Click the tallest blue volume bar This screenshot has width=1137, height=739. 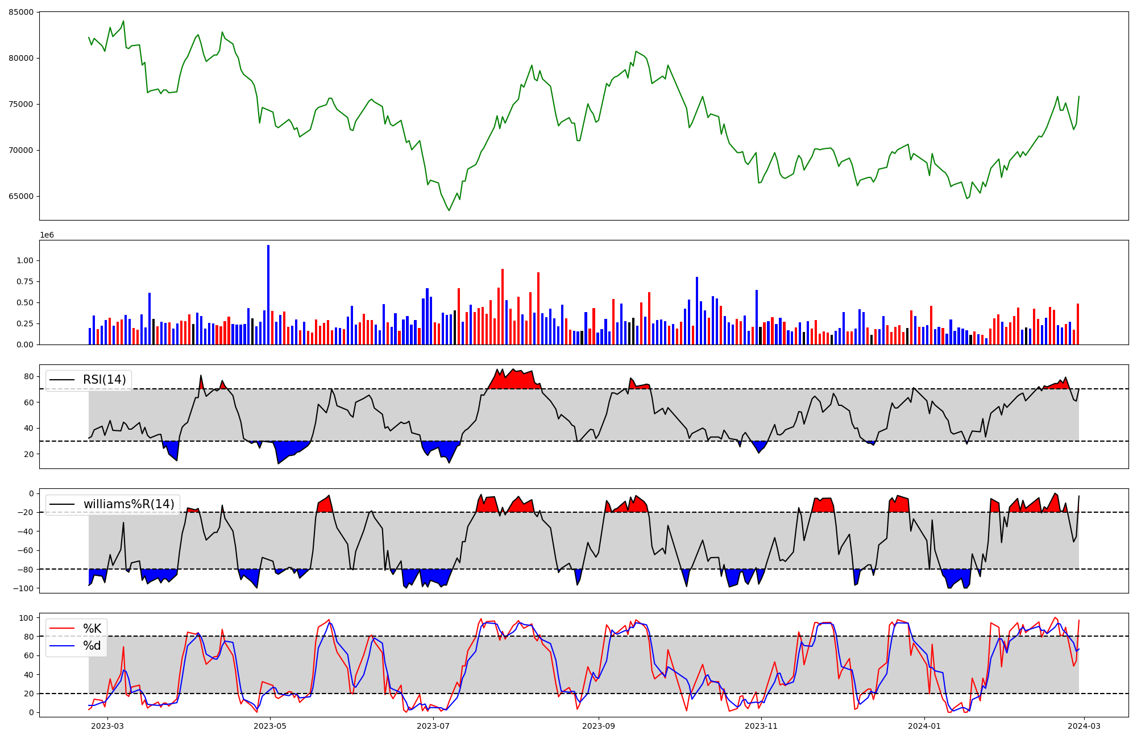(268, 296)
